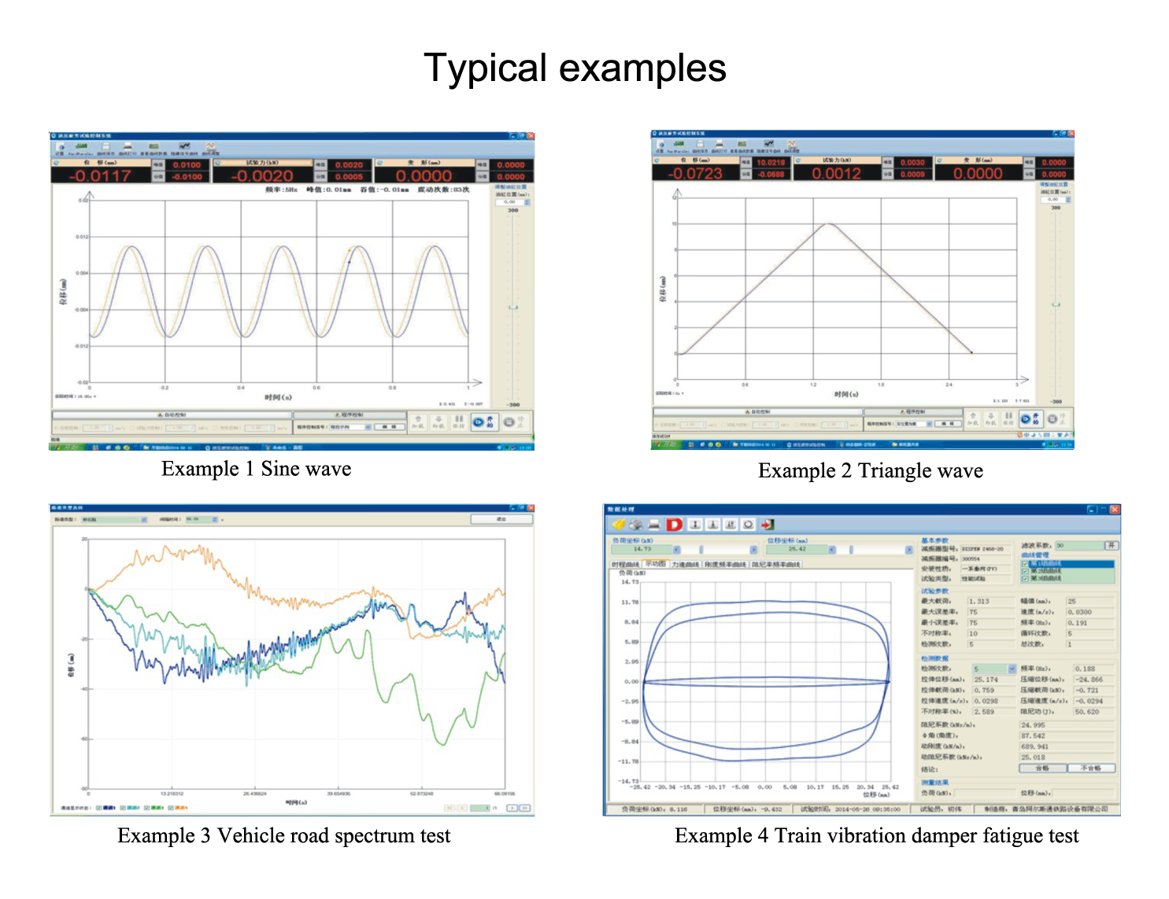
Task: Toggle the third curve checkbox in curve management list
Action: pyautogui.click(x=1025, y=579)
